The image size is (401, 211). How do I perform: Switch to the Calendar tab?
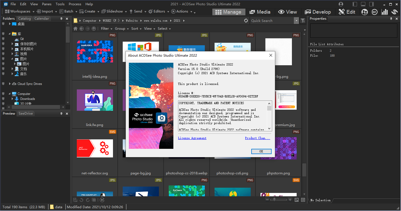pyautogui.click(x=42, y=19)
